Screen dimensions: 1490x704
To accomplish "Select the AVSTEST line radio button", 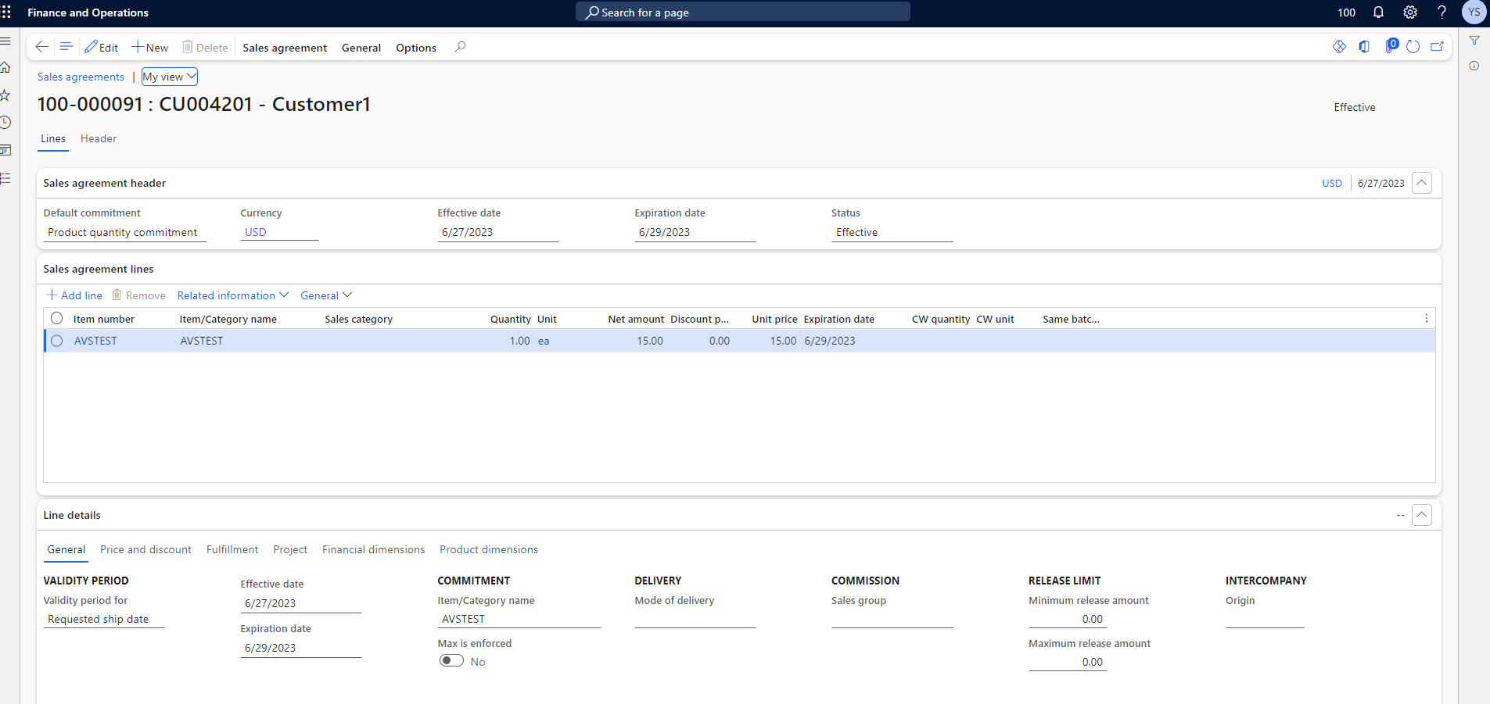I will coord(56,341).
